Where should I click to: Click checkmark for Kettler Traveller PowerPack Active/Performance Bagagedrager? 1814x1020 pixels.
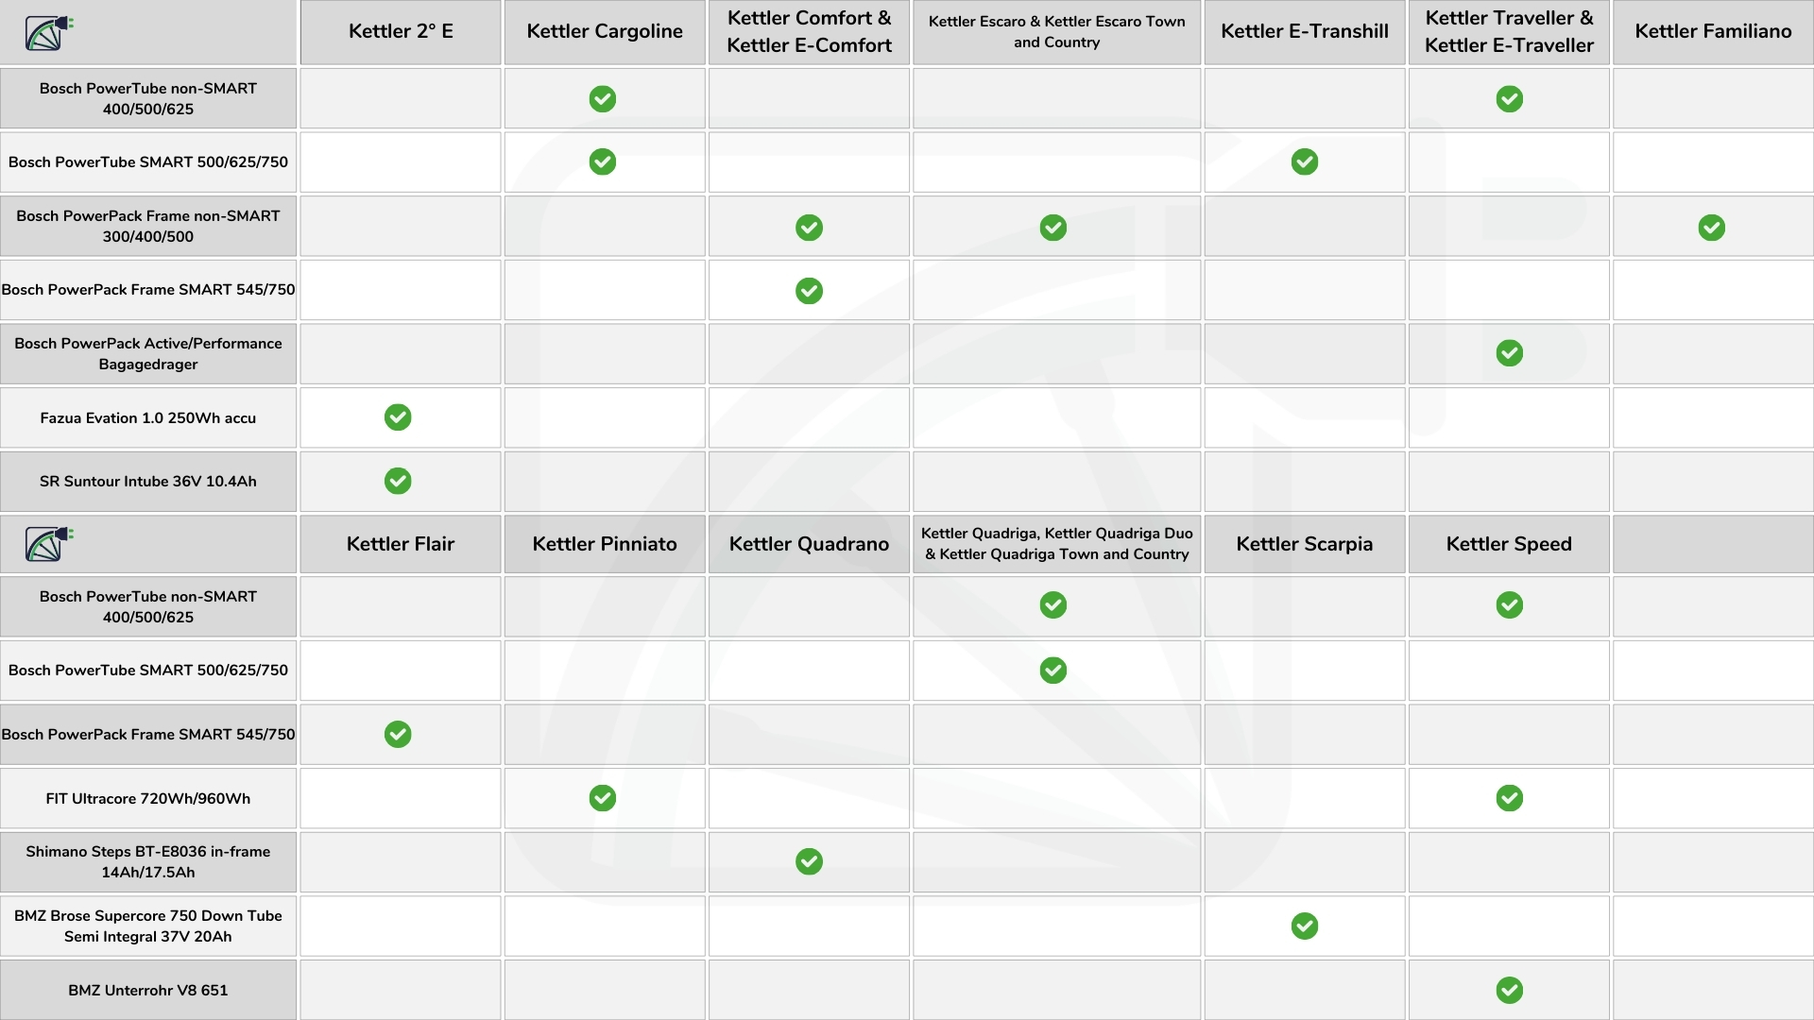(x=1510, y=353)
